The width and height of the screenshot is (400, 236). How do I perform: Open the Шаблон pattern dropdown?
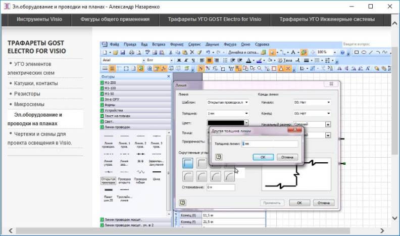pos(246,102)
